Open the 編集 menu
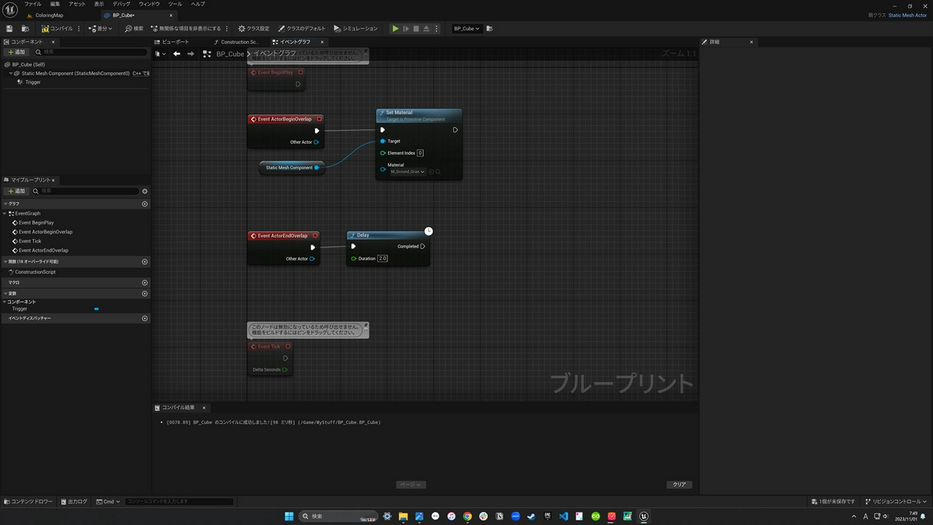Screen dimensions: 933x525 point(55,4)
